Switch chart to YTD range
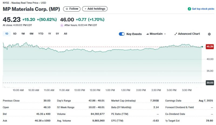This screenshot has width=216, height=125. pyautogui.click(x=41, y=34)
